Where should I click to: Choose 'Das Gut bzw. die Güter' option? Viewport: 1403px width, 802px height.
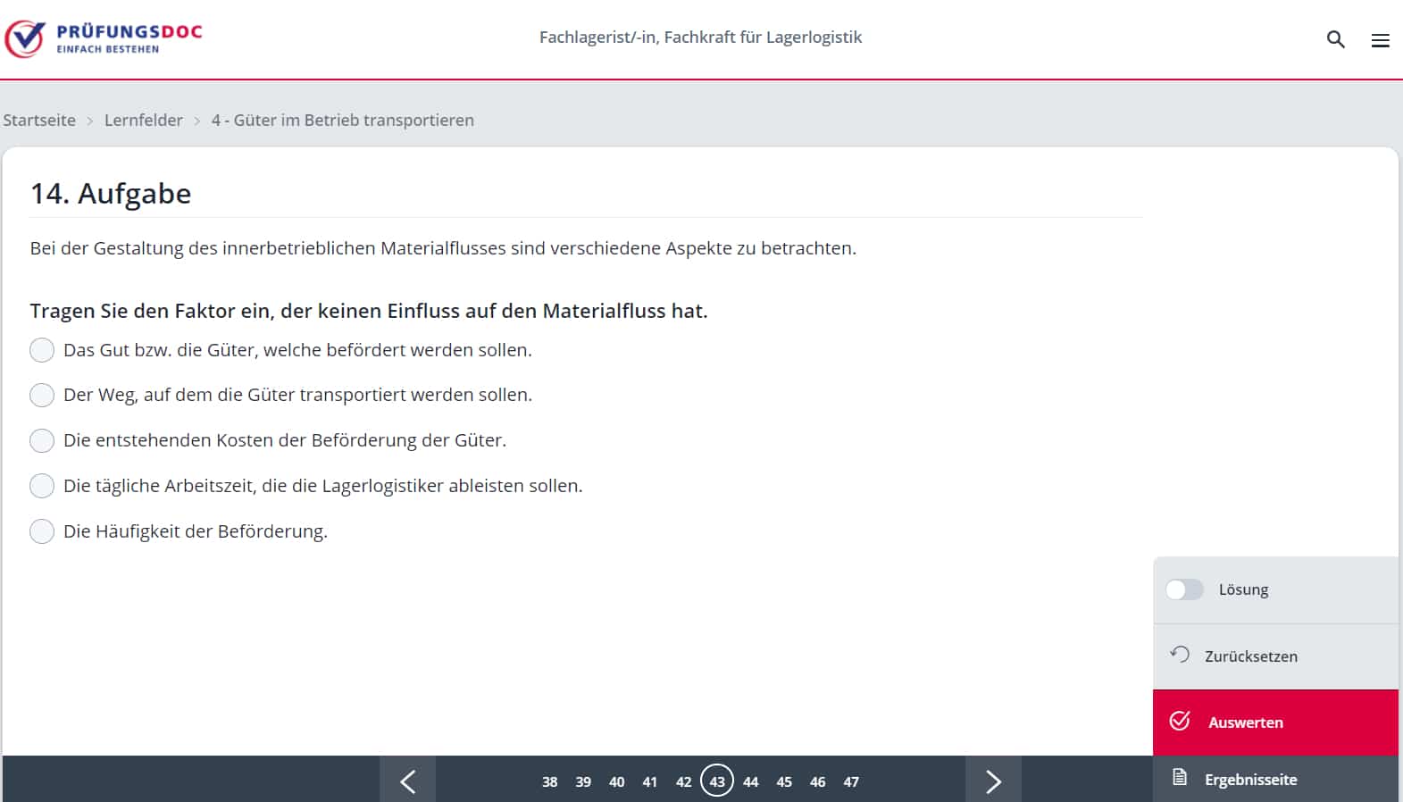click(x=42, y=350)
